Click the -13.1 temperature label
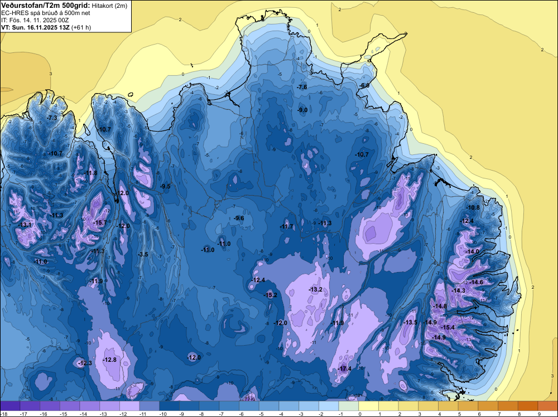 tap(25, 225)
